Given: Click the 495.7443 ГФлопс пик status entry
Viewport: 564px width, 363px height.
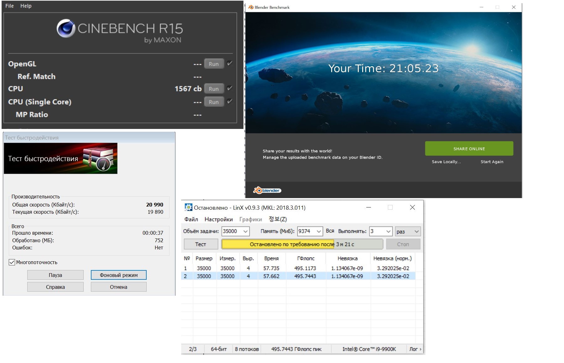Looking at the screenshot, I should [296, 349].
